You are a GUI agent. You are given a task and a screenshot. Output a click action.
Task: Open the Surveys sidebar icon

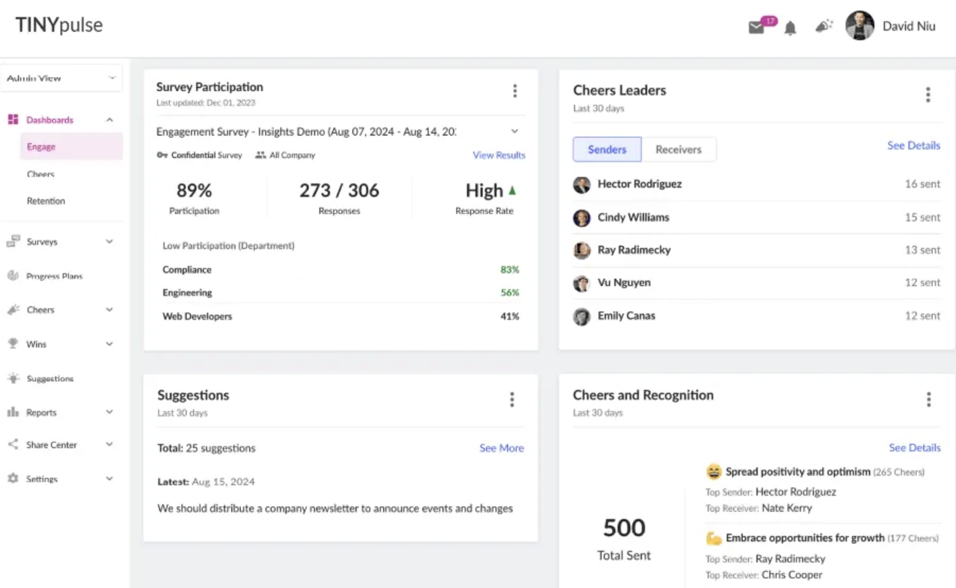click(13, 242)
